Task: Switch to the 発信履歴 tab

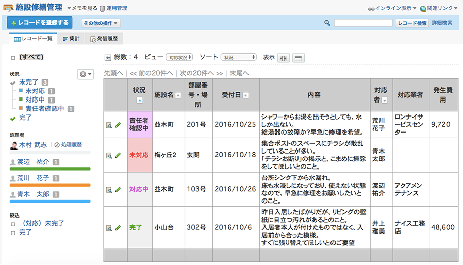Action: point(104,39)
